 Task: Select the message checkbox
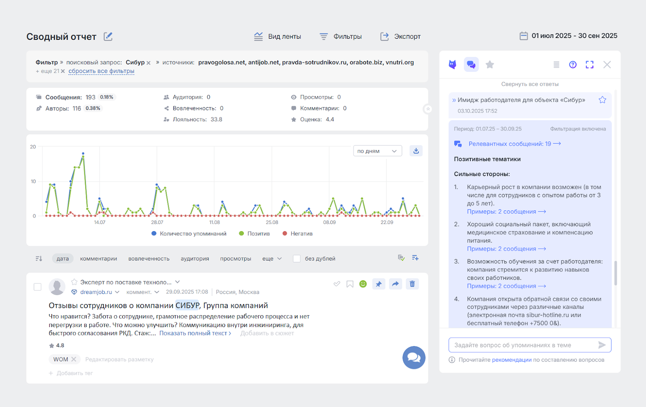point(38,287)
